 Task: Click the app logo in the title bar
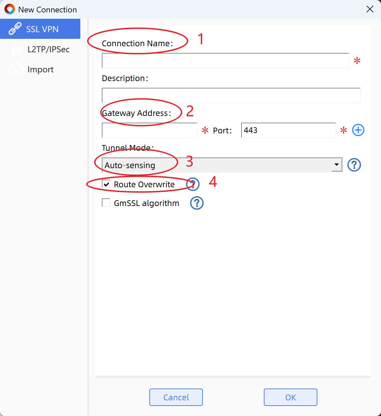pyautogui.click(x=10, y=9)
